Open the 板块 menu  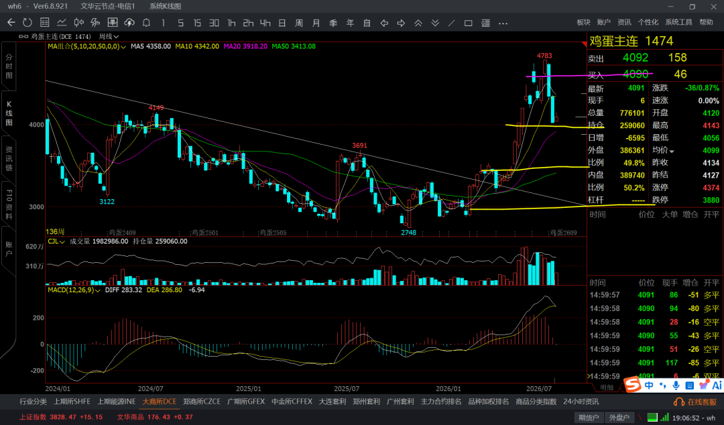pos(583,22)
